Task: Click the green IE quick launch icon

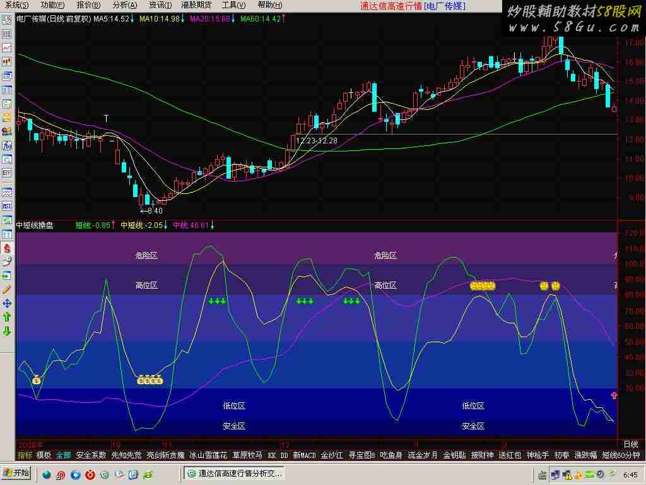Action: [x=148, y=475]
